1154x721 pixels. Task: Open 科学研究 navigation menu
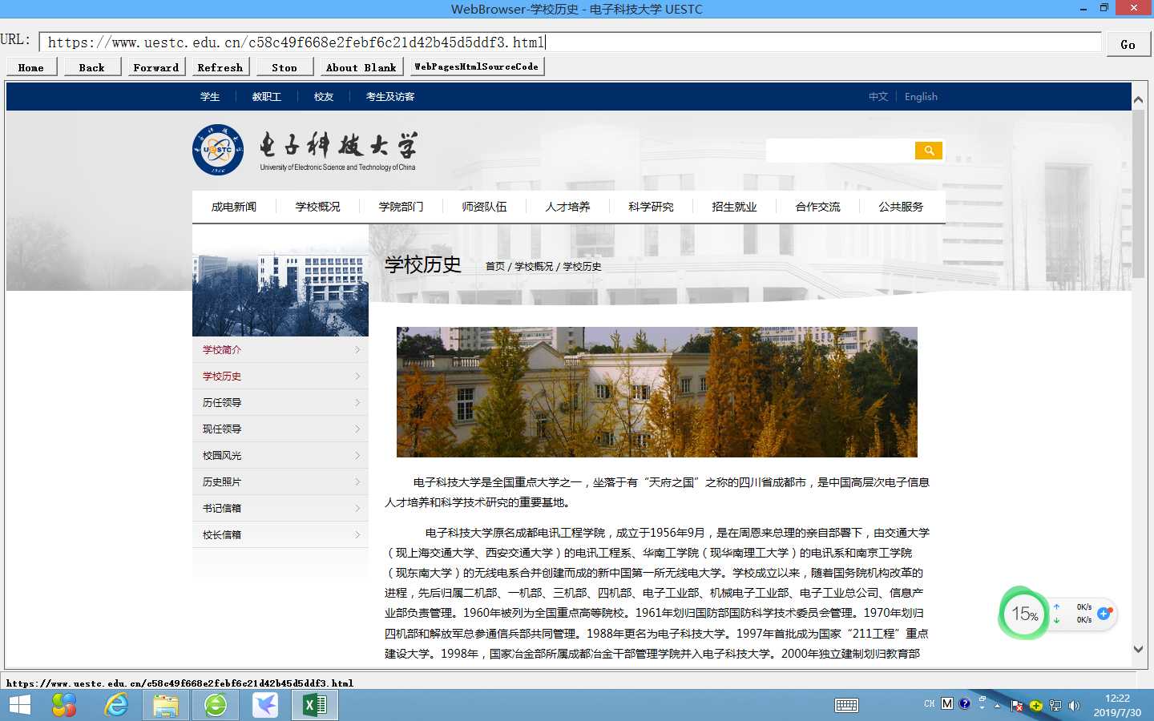tap(651, 207)
